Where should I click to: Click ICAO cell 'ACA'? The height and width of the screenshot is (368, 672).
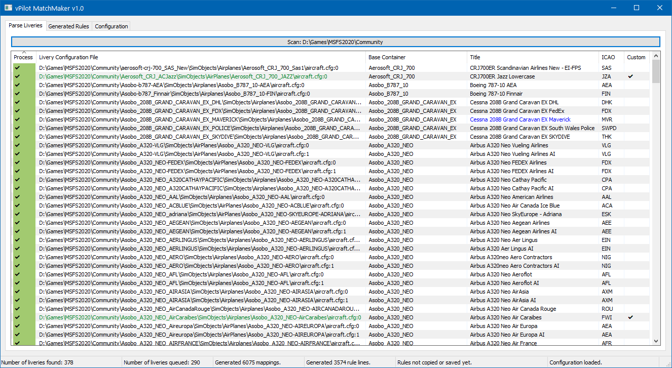(x=607, y=206)
